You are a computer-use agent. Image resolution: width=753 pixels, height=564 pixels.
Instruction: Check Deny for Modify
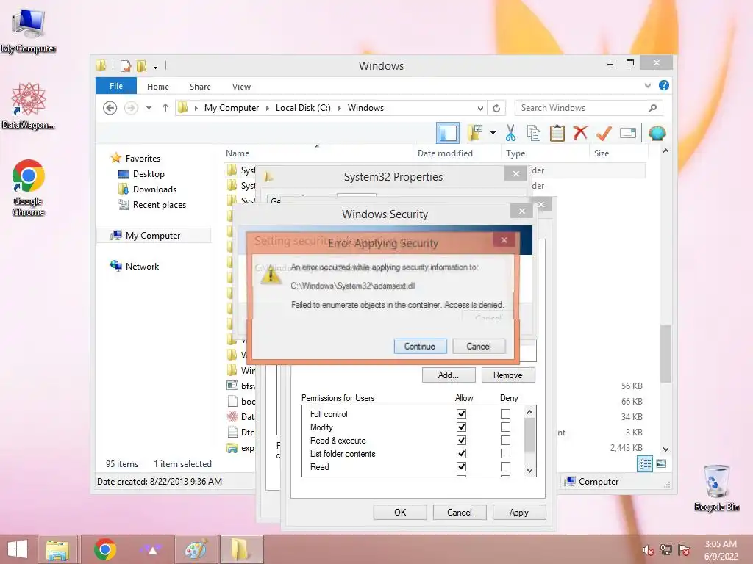click(505, 427)
